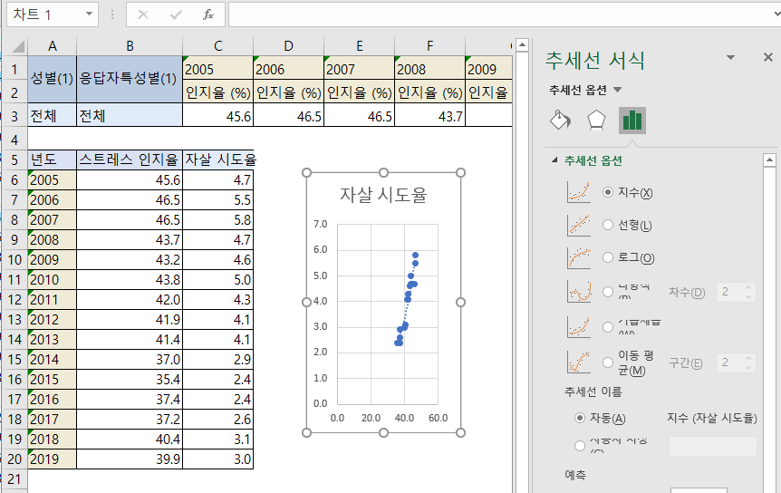The height and width of the screenshot is (493, 781).
Task: Select column E header
Action: pyautogui.click(x=359, y=46)
